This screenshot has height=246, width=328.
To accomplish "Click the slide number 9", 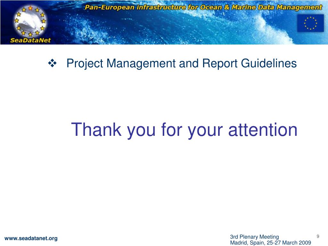I will pos(318,236).
